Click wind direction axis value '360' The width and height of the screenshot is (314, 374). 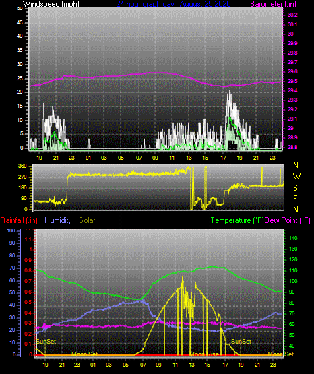22,166
